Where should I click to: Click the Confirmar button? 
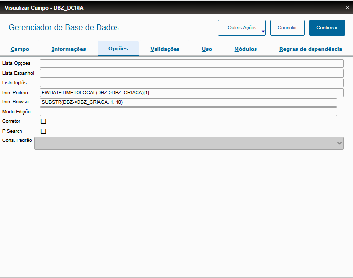[327, 28]
